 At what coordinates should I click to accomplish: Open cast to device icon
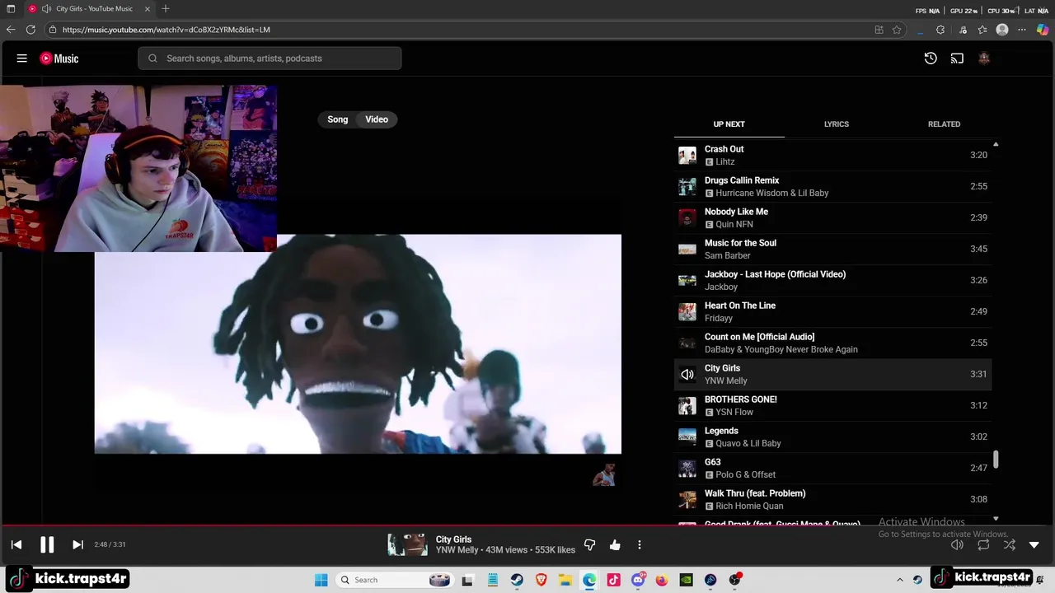957,58
